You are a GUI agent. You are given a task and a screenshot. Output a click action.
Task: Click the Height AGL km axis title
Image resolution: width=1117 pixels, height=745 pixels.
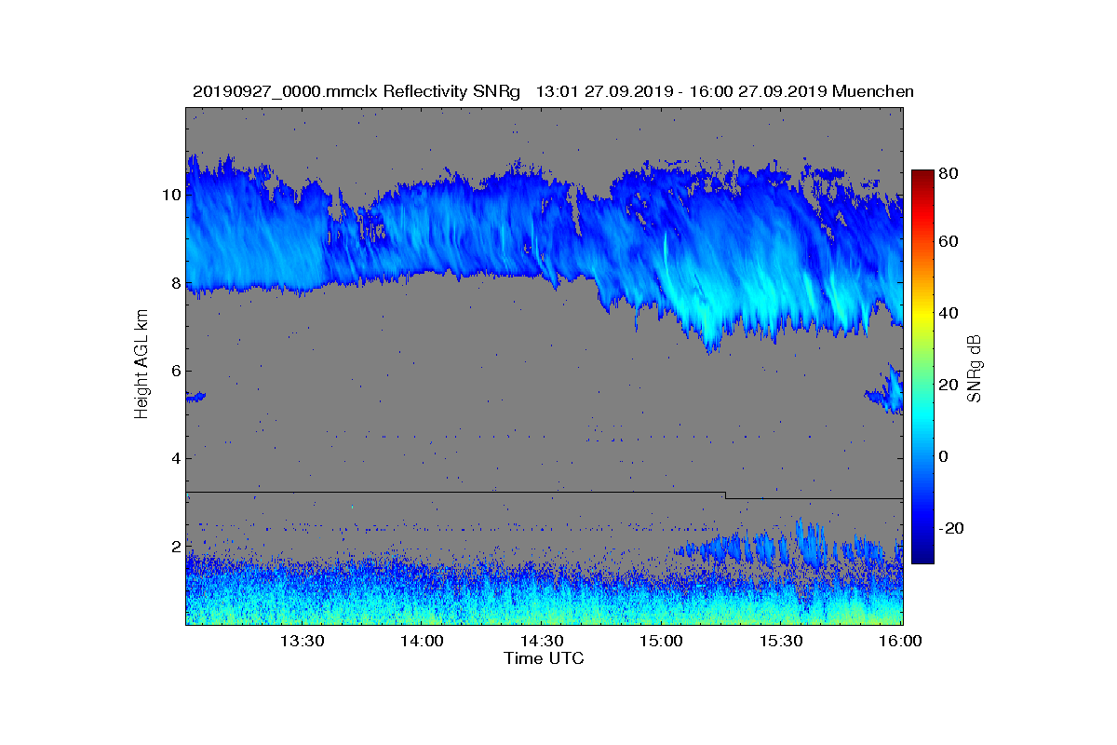141,365
